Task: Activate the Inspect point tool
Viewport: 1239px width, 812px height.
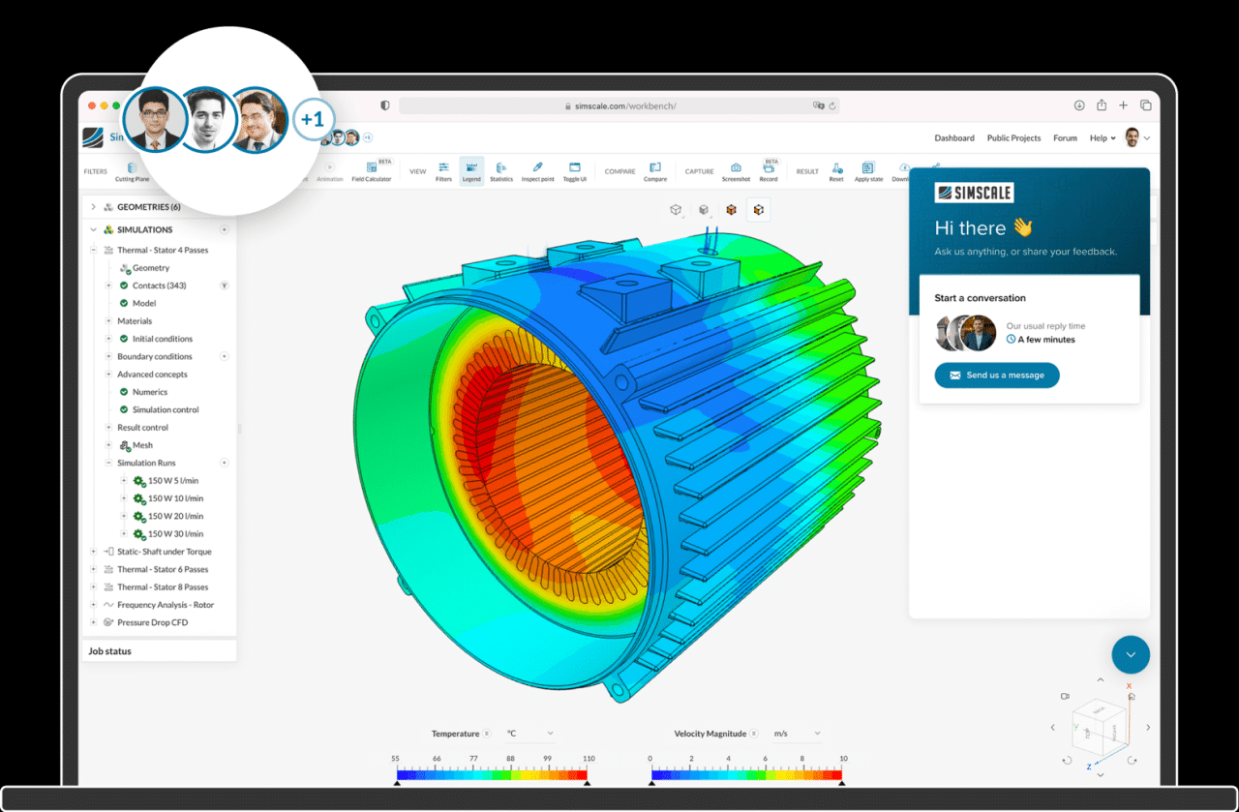Action: pos(537,171)
